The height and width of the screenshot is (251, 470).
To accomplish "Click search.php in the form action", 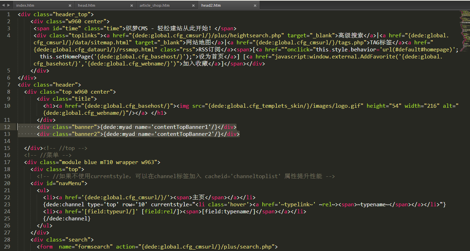I will [256, 247].
